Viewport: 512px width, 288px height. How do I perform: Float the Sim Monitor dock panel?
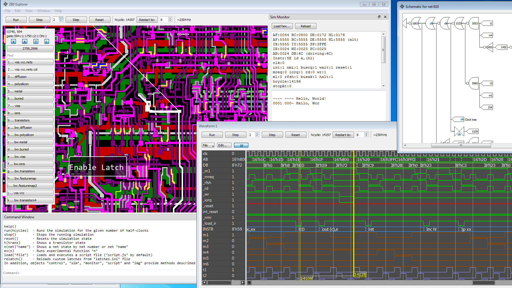click(x=379, y=17)
